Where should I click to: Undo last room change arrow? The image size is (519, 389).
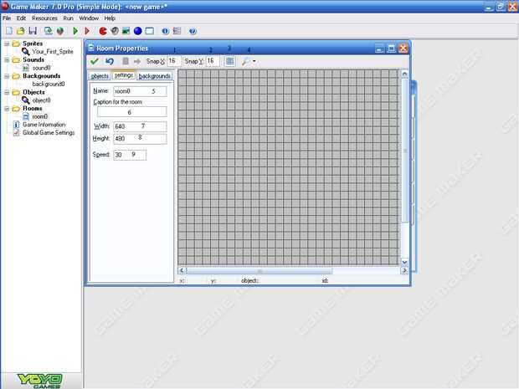(110, 61)
